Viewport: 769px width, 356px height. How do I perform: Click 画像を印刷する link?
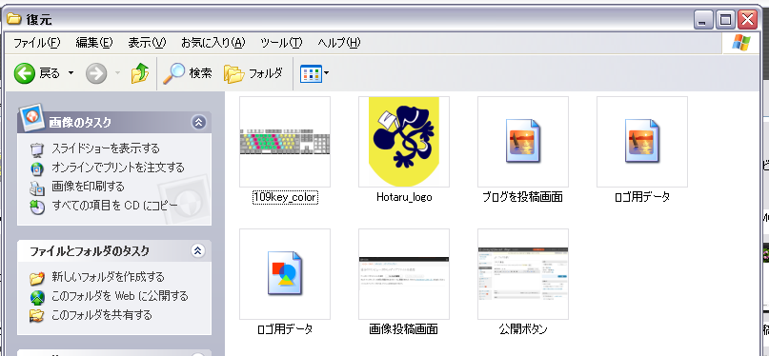tap(89, 187)
